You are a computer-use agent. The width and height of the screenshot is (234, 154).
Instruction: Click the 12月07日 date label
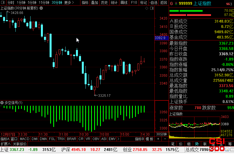coord(8,134)
